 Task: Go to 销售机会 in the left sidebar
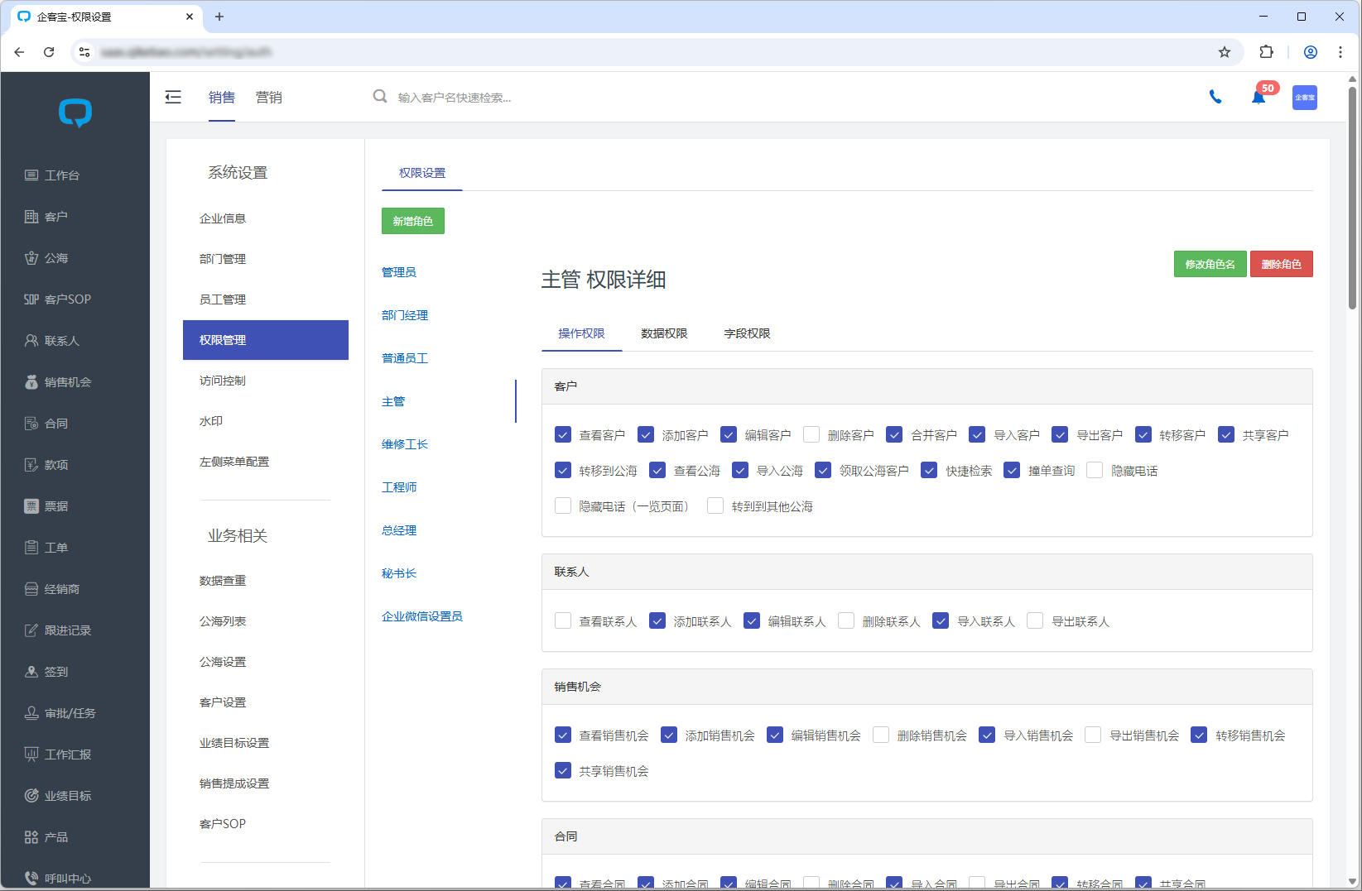pos(67,382)
